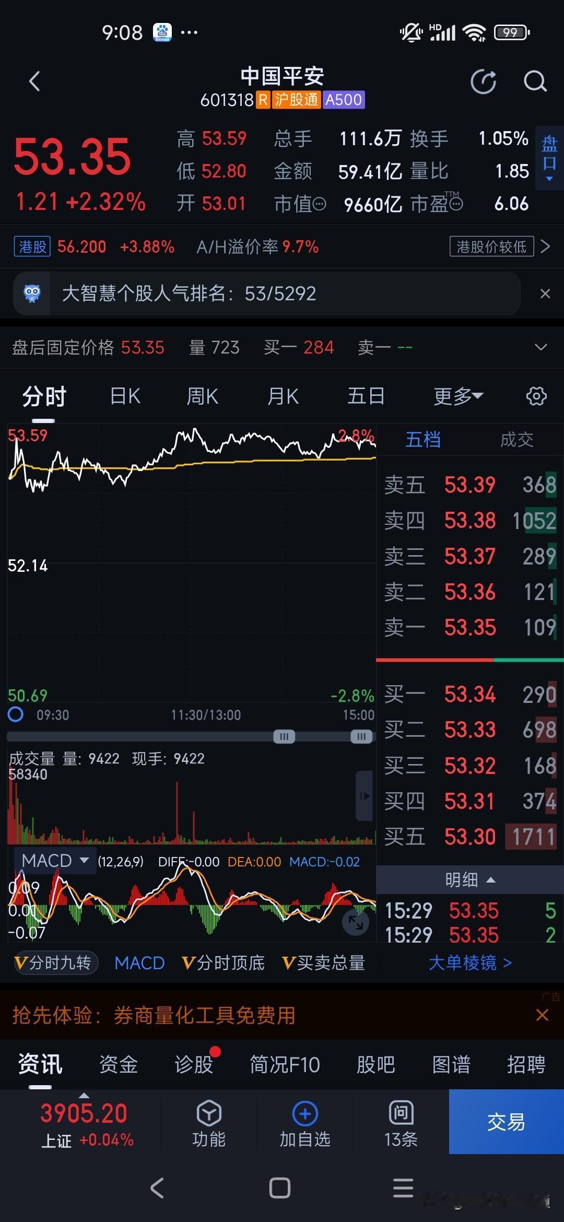Tap the Android recent apps button
This screenshot has height=1222, width=564.
(x=403, y=1188)
